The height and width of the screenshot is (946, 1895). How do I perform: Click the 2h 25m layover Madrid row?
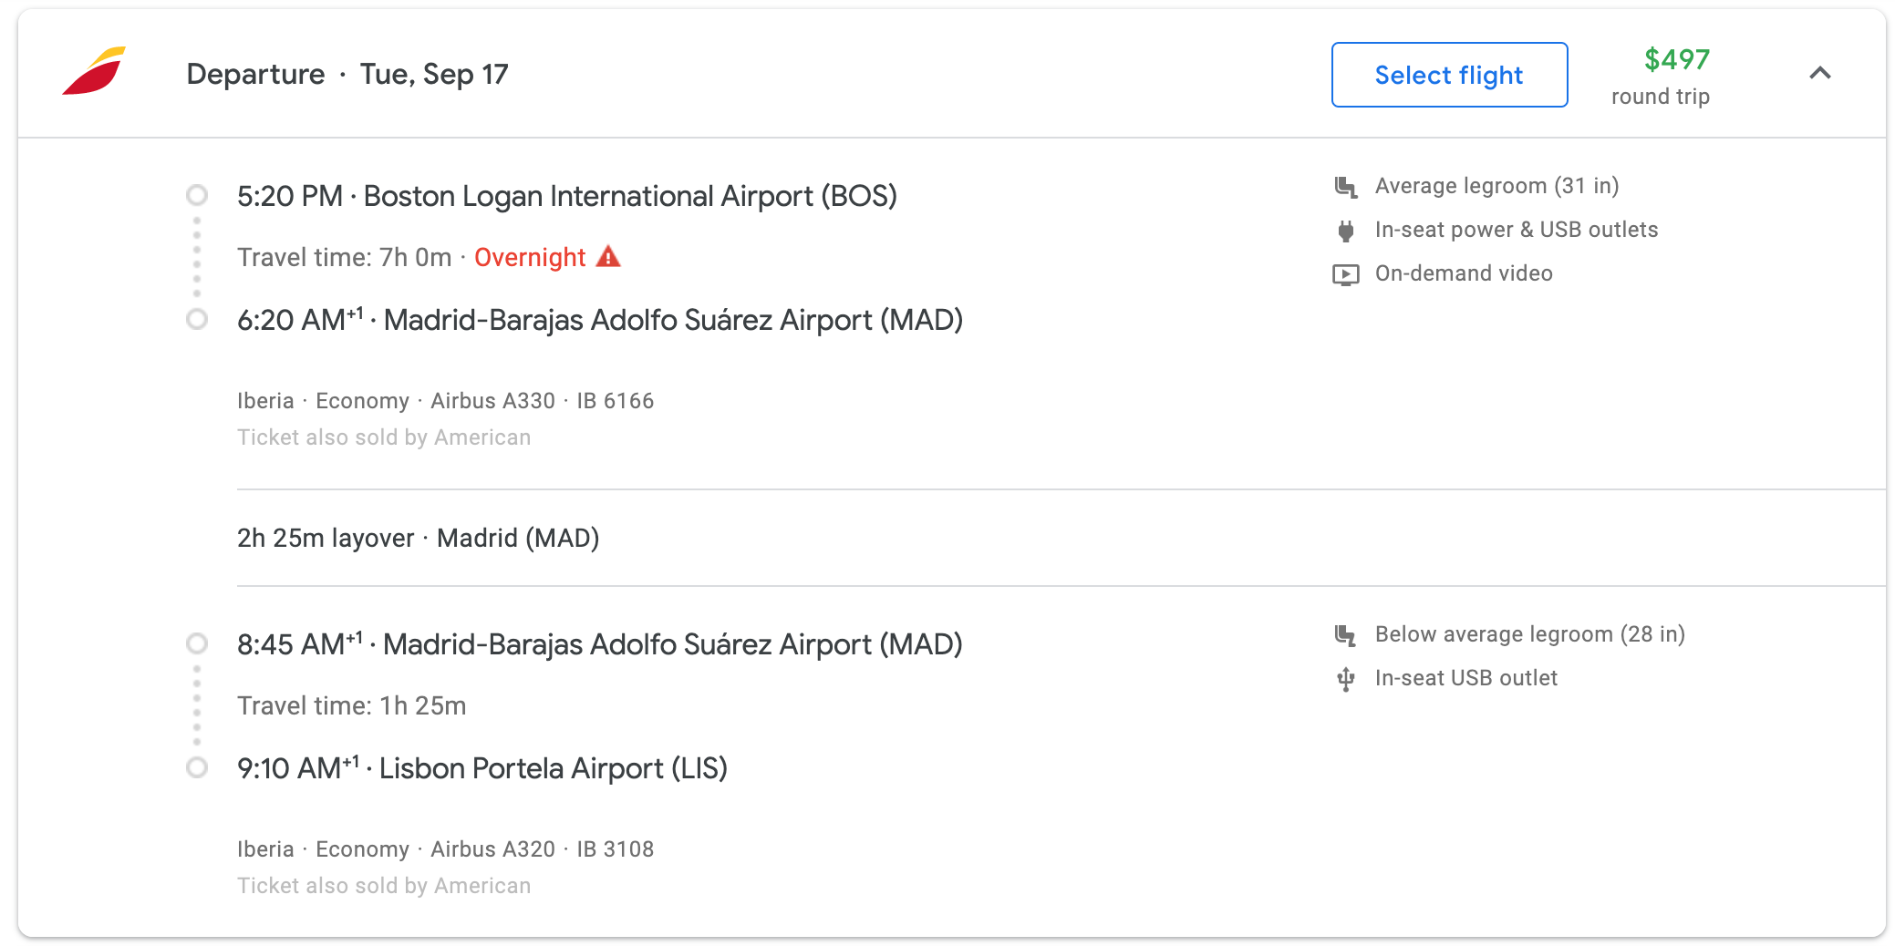point(1061,538)
